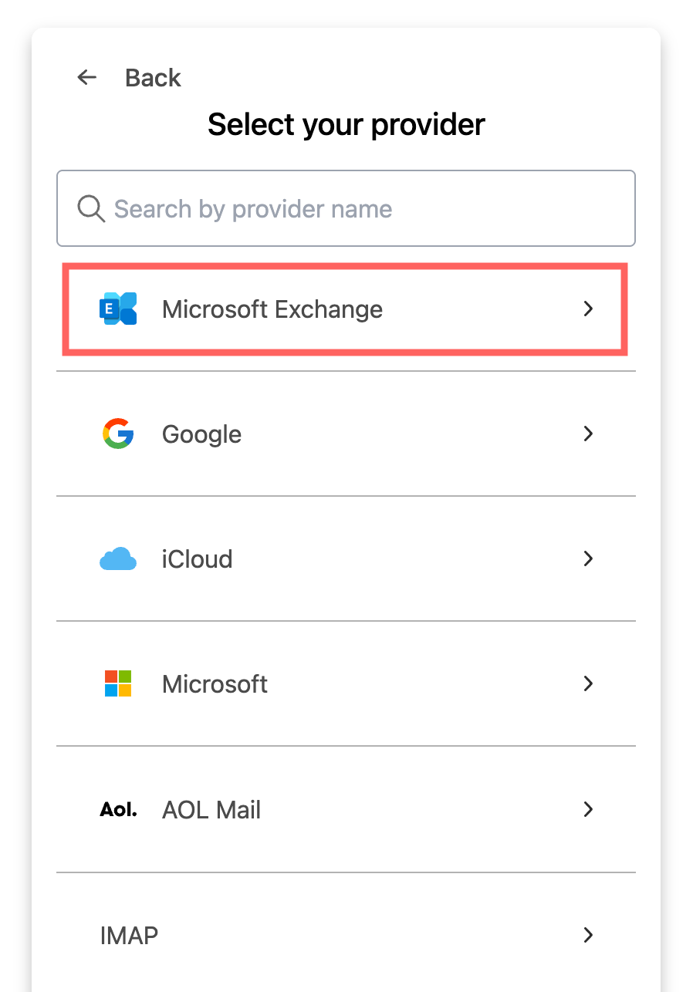The width and height of the screenshot is (693, 992).
Task: Go Back using the Back link
Action: pos(153,78)
